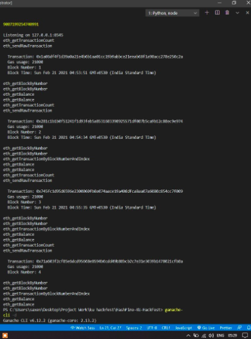Viewport: 251px width, 339px height.
Task: Open the feedback icon in status bar
Action: point(239,327)
